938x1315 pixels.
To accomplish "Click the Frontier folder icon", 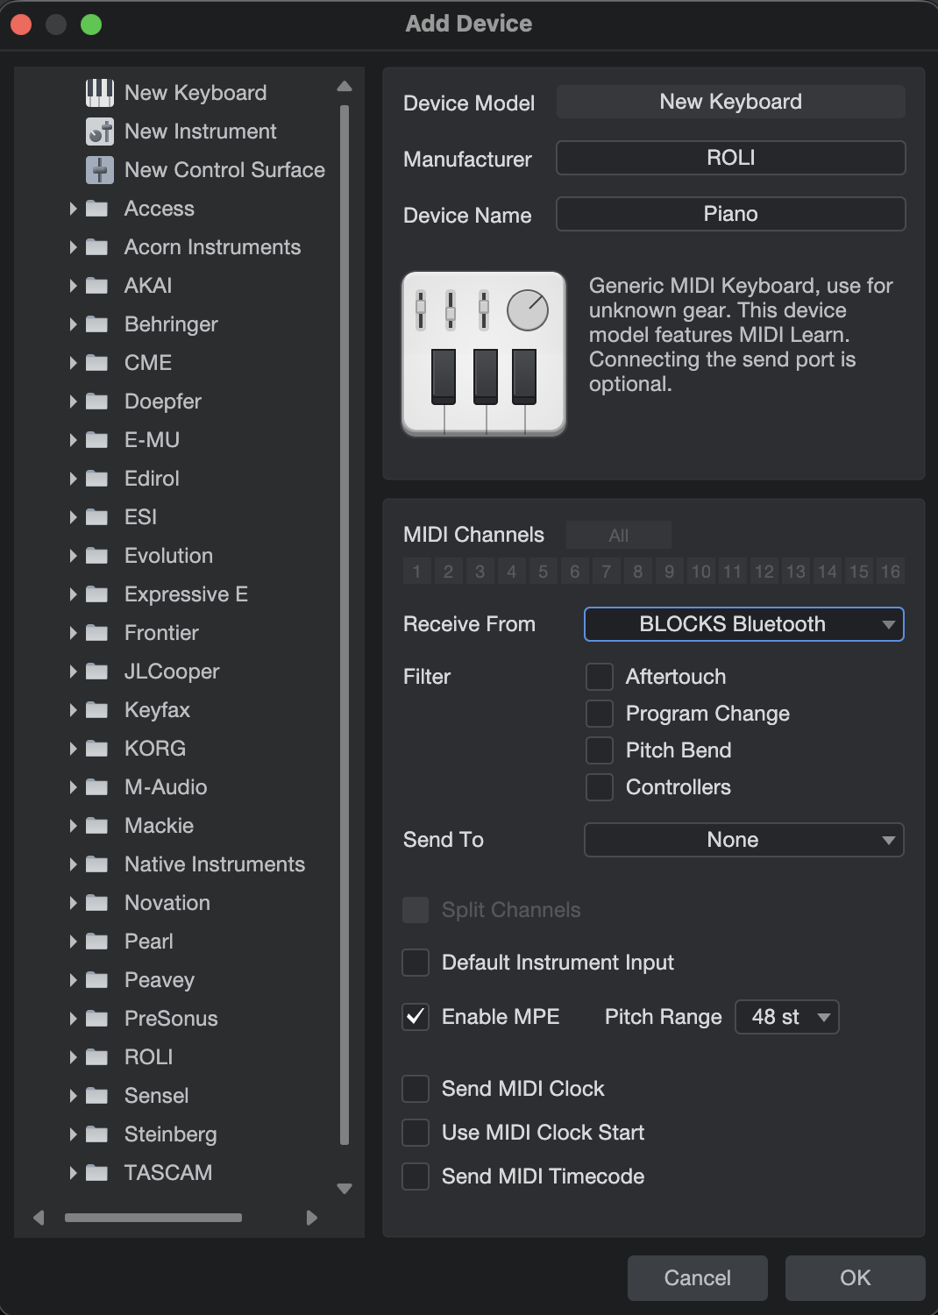I will (96, 633).
